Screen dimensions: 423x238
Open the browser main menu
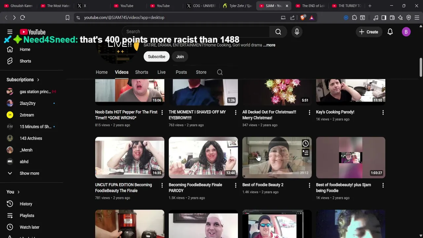417,18
